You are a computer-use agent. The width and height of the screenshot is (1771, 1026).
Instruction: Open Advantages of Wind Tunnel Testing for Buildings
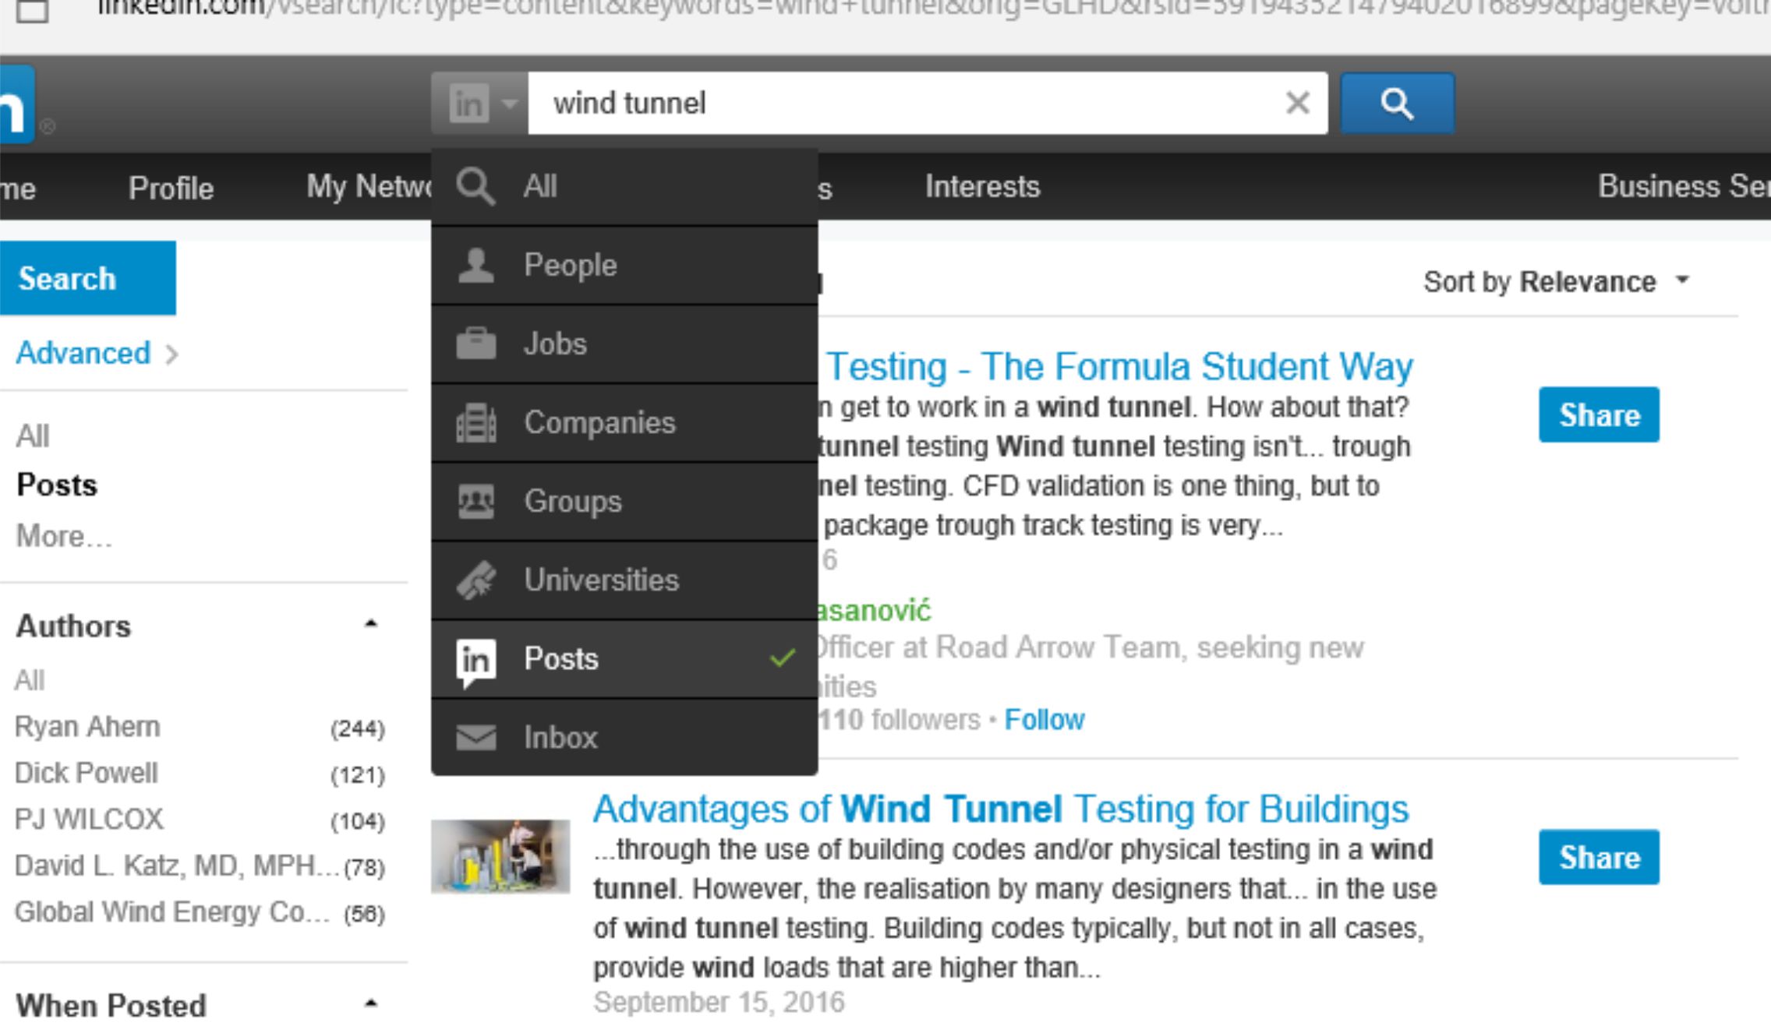click(x=1001, y=809)
